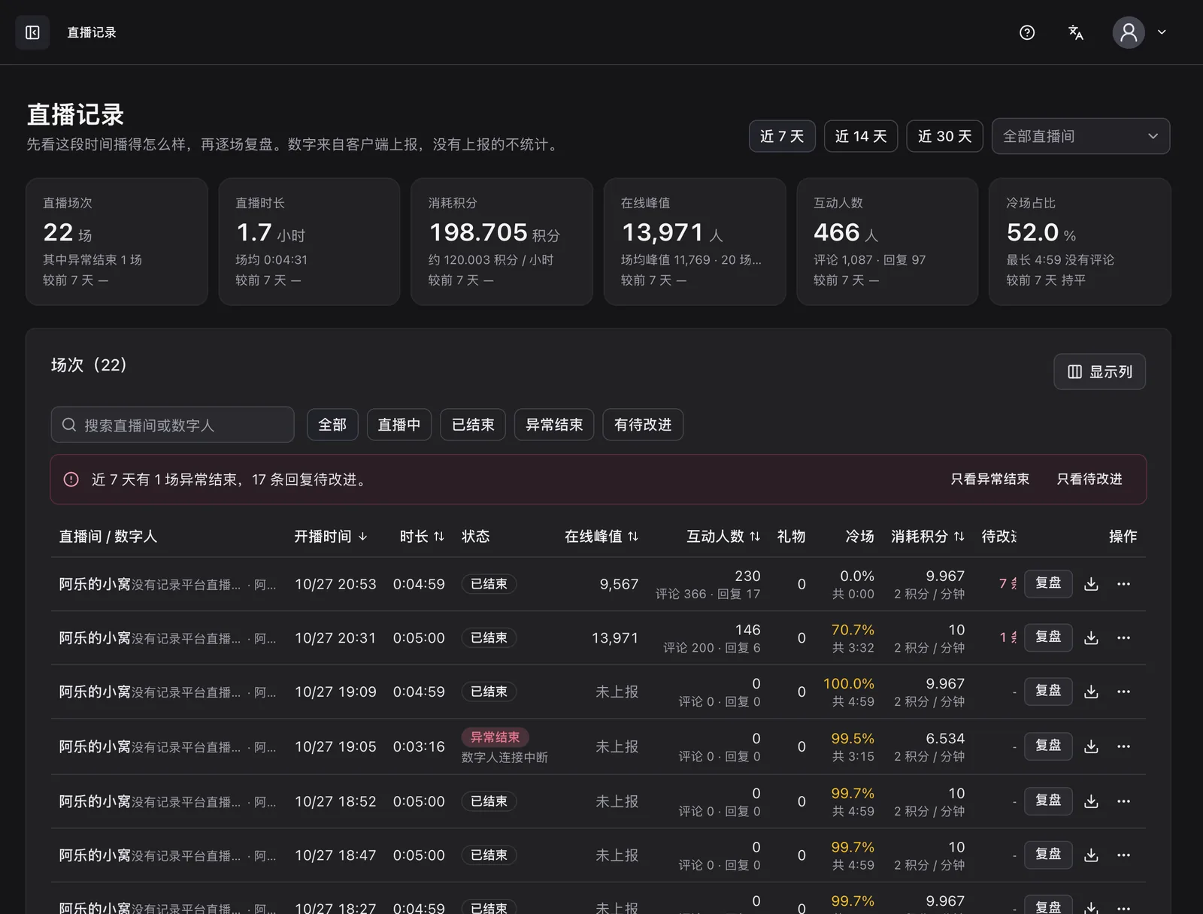1203x914 pixels.
Task: Select the 近 7 天 range
Action: [782, 136]
